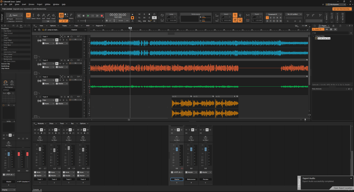354x192 pixels.
Task: Open the Insert menu
Action: 24,4
